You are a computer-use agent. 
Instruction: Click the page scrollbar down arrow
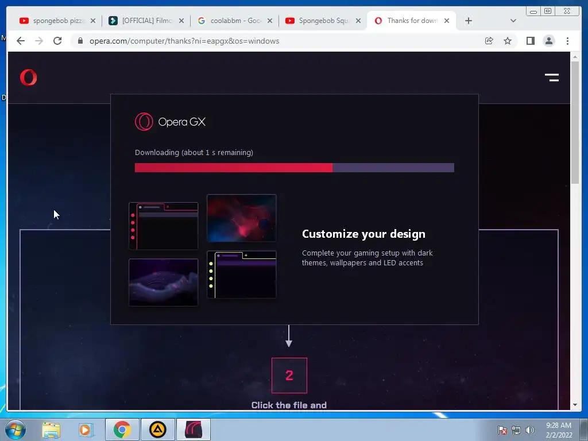point(575,405)
